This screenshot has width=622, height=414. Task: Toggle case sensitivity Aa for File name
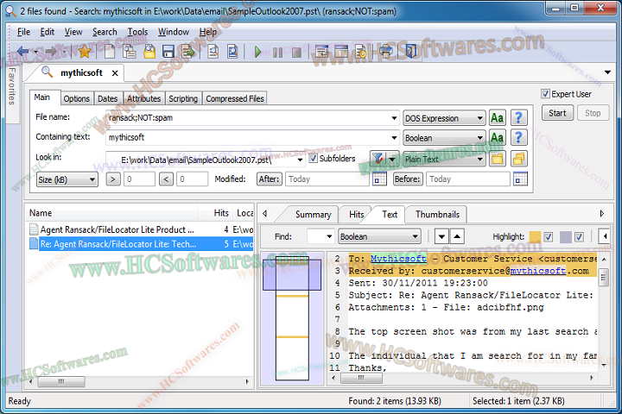497,117
